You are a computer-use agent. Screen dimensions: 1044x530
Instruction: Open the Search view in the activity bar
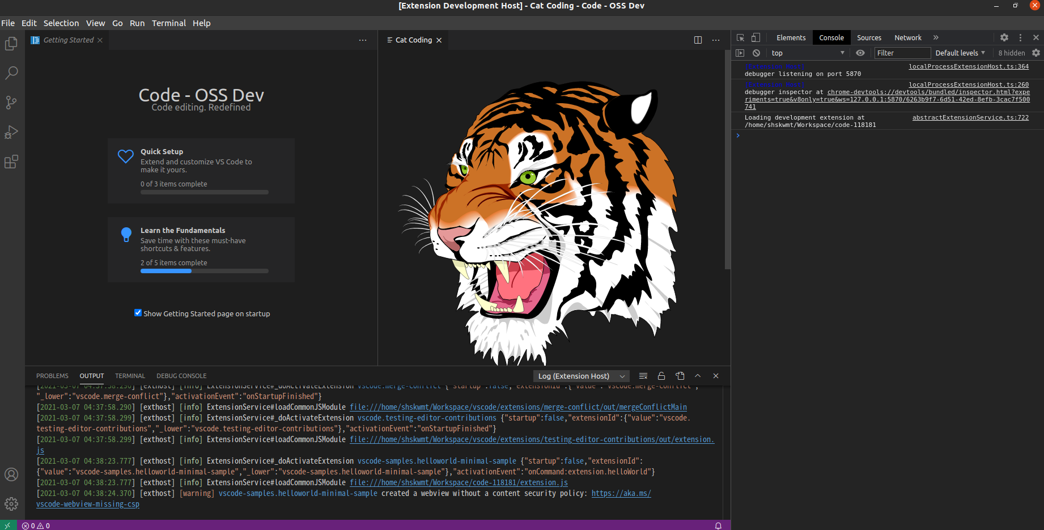pyautogui.click(x=11, y=73)
